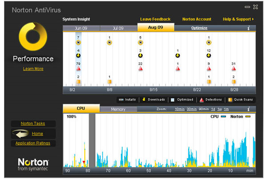Click the install icon with count 5
Image resolution: width=267 pixels, height=179 pixels.
[x=140, y=42]
